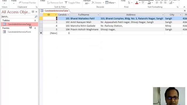This screenshot has height=105, width=187.
Task: Click the '(New)' ID cell
Action: click(50, 33)
